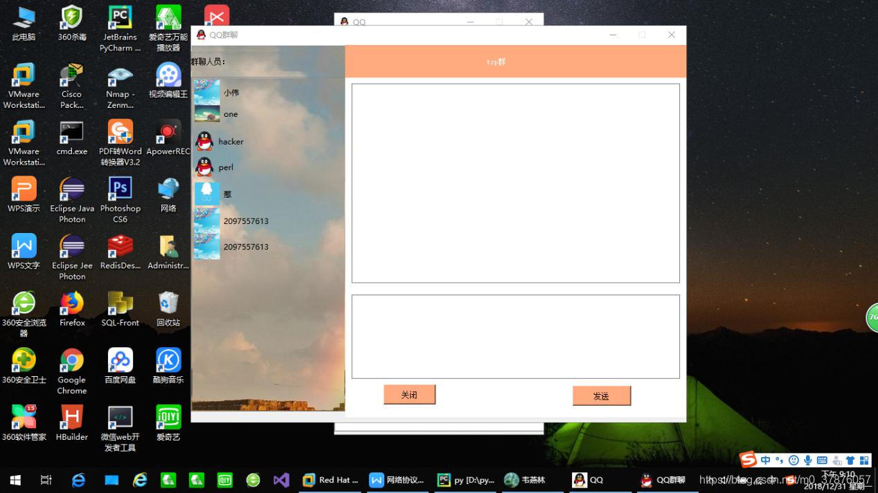The height and width of the screenshot is (493, 878).
Task: Open the 网络 desktop icon
Action: click(168, 195)
